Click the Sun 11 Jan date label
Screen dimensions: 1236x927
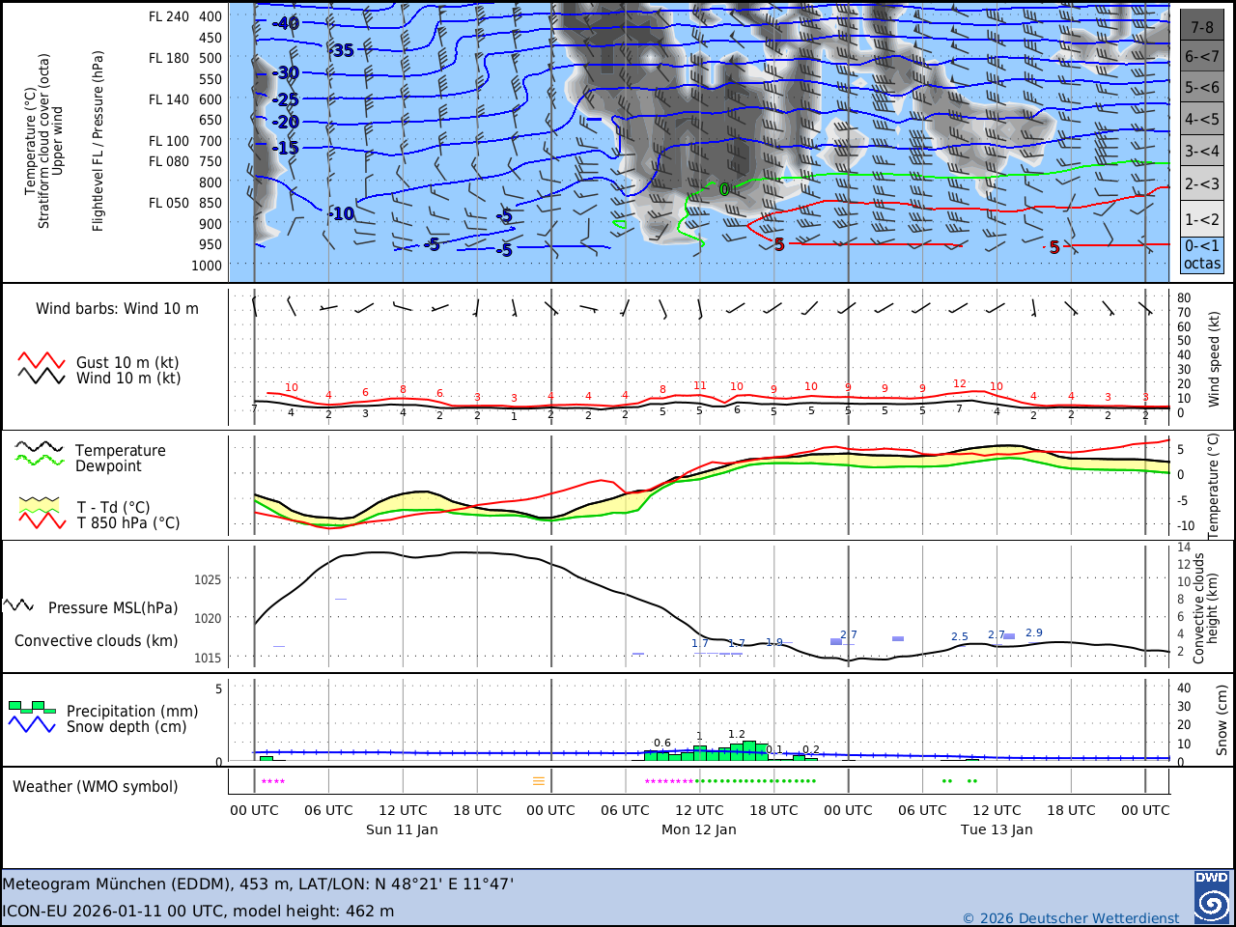[x=402, y=829]
